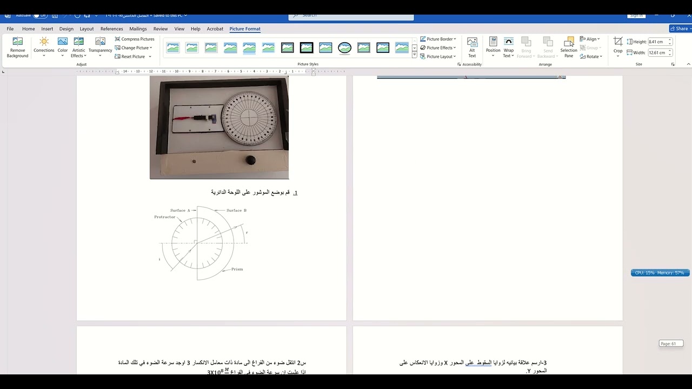692x389 pixels.
Task: Click the CPU and Memory usage overlay
Action: 660,273
